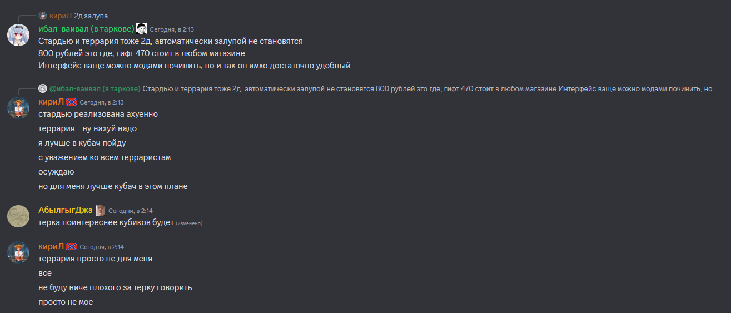731x313 pixels.
Task: Click кириЛ username on 2:13 message
Action: (51, 102)
